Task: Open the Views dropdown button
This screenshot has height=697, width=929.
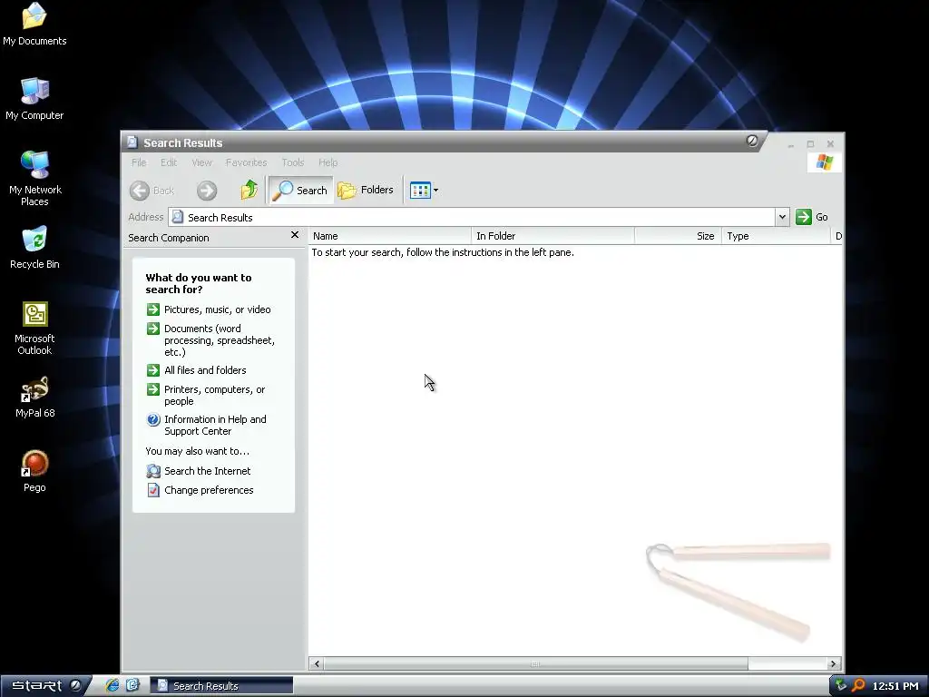Action: 425,191
